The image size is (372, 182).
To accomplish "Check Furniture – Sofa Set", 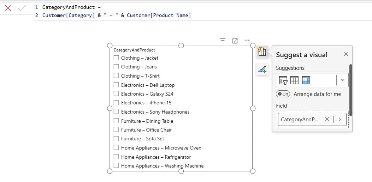I will (116, 139).
